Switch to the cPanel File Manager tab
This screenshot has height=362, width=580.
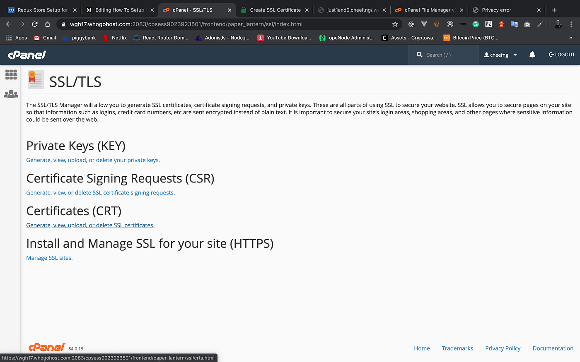point(427,10)
